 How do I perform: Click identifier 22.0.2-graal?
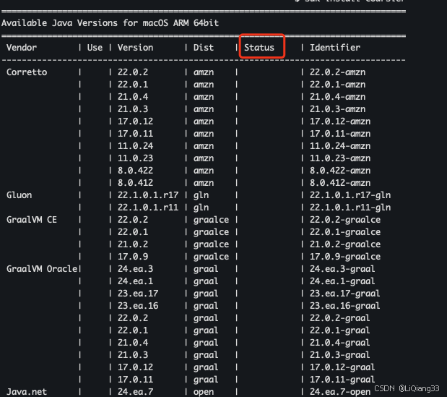coord(340,318)
